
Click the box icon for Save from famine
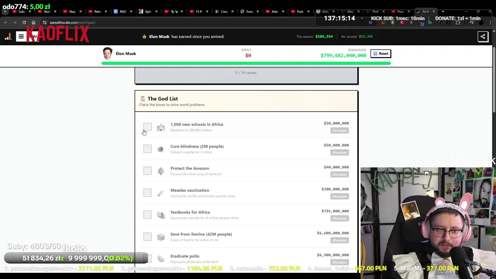click(161, 237)
